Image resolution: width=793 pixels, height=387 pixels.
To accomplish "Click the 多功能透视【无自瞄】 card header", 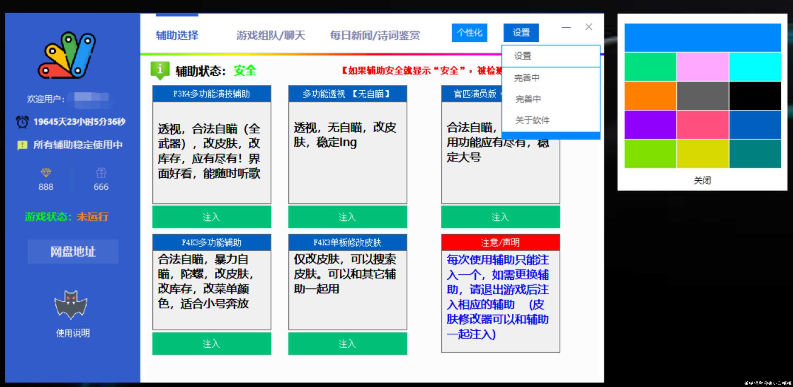I will [348, 93].
